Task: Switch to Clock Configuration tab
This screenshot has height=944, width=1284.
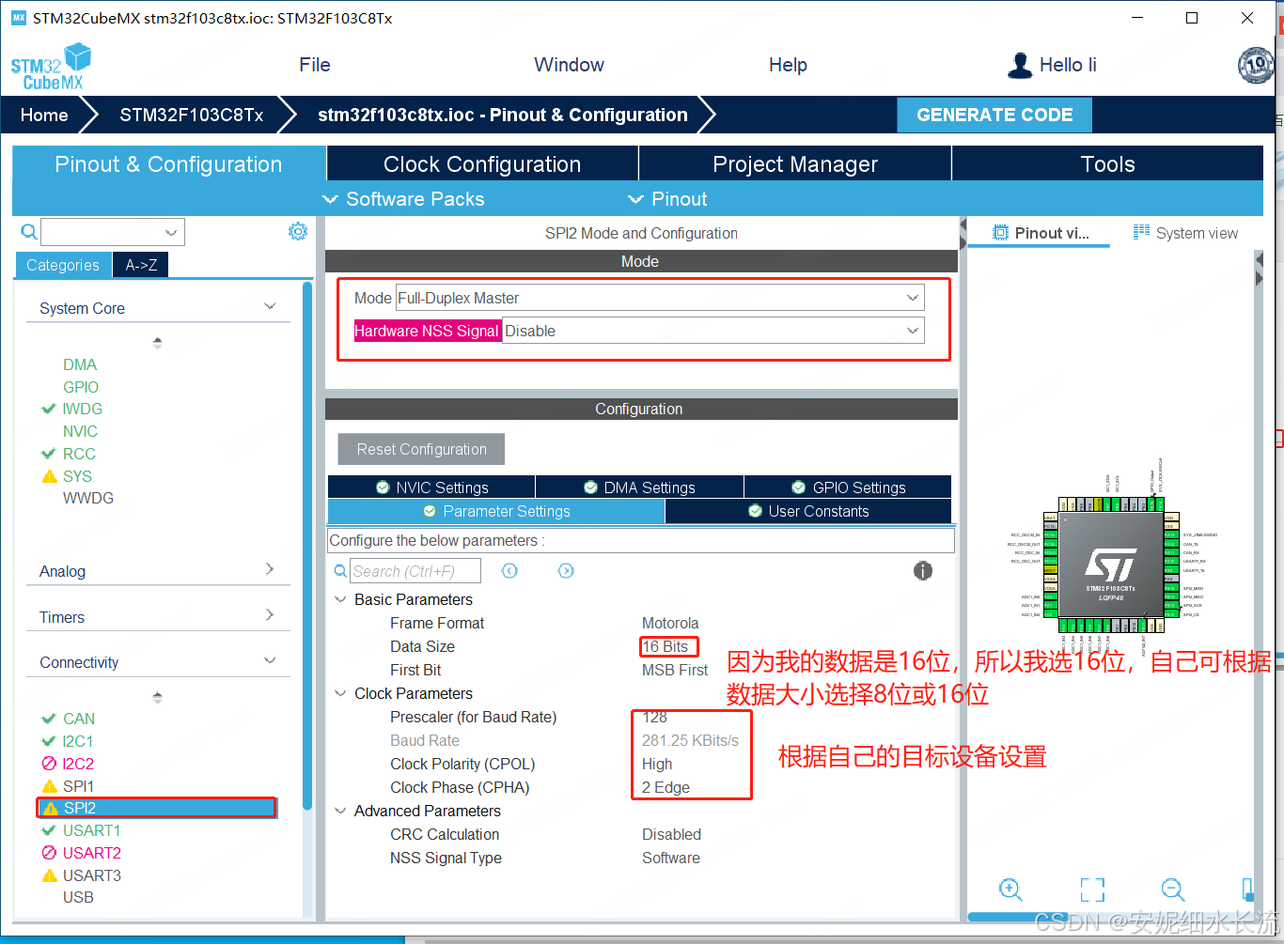Action: click(482, 163)
